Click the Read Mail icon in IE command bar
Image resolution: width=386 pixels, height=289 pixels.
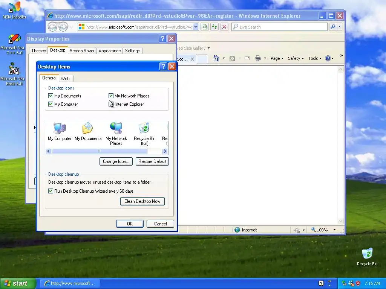247,58
